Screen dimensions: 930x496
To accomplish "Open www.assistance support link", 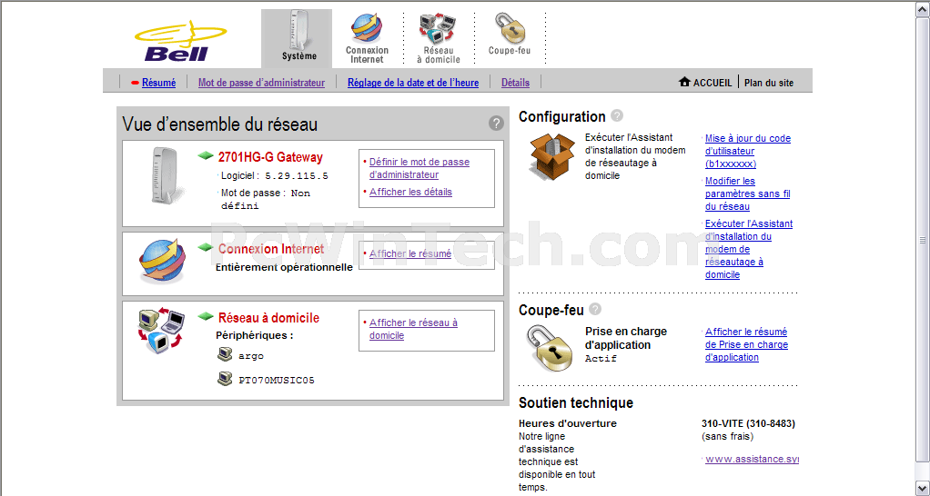I will point(752,459).
